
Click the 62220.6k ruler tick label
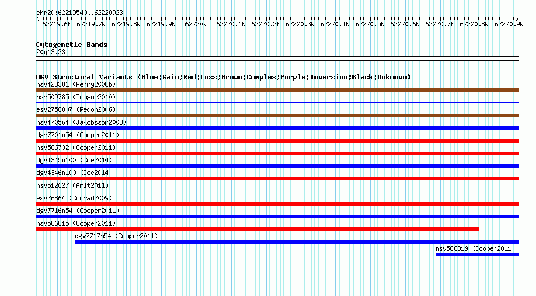point(405,25)
